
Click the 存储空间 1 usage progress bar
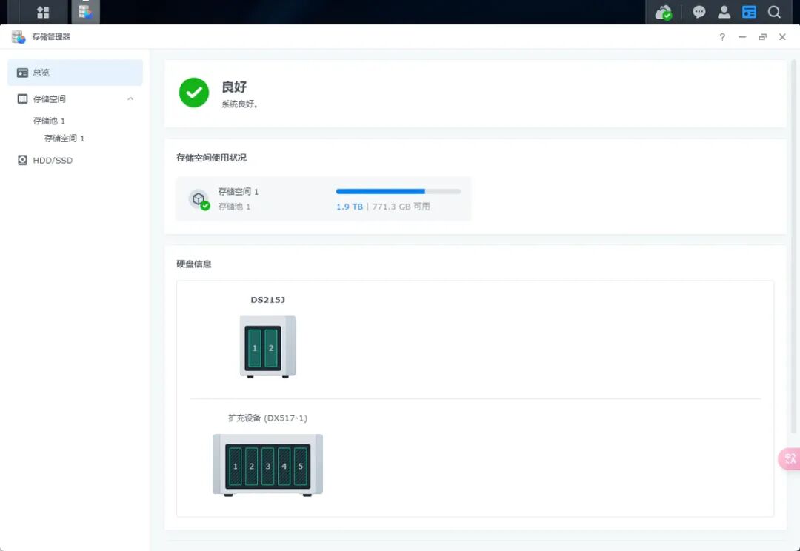click(399, 191)
